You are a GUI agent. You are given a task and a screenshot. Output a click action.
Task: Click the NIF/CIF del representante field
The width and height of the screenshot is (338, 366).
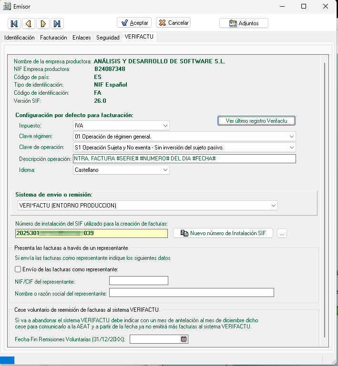click(x=138, y=281)
